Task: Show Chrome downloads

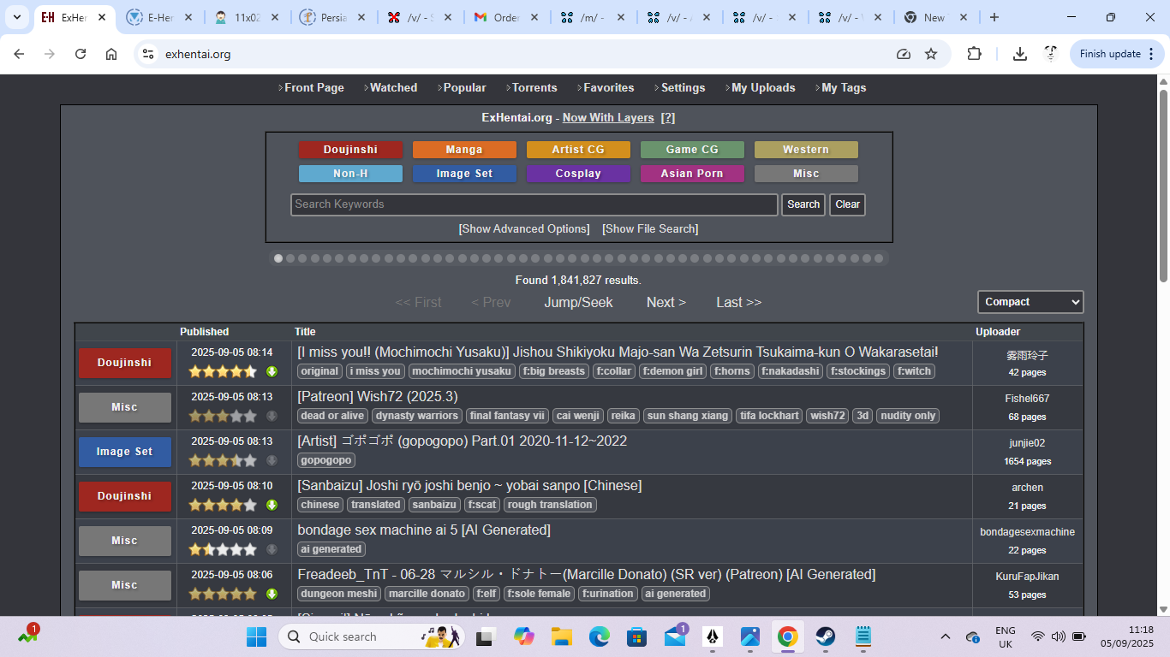Action: (1019, 54)
